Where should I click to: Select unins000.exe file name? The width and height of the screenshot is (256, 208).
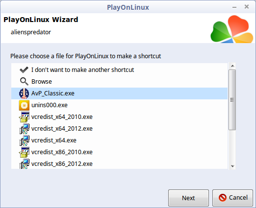pos(50,105)
